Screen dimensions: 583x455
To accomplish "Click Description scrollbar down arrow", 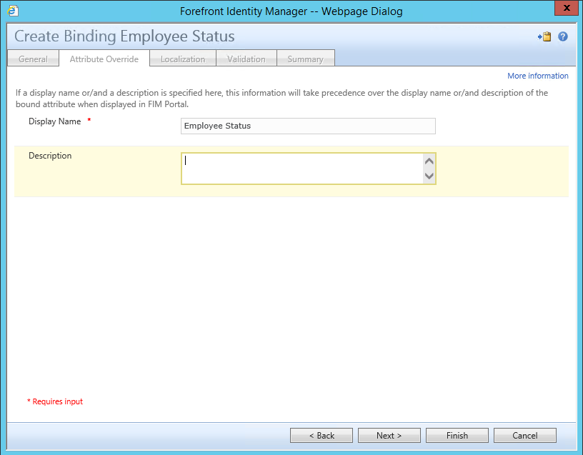I will 429,176.
